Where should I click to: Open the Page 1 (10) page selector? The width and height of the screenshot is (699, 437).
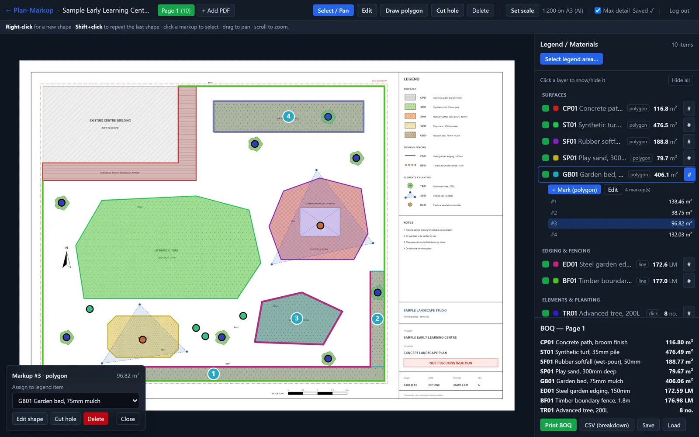(x=176, y=10)
